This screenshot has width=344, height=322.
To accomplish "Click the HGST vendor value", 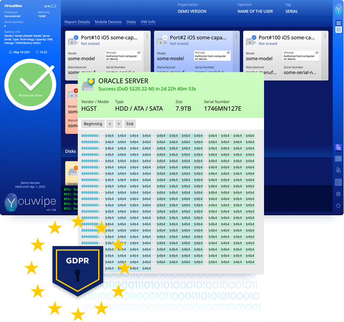I will pyautogui.click(x=89, y=108).
